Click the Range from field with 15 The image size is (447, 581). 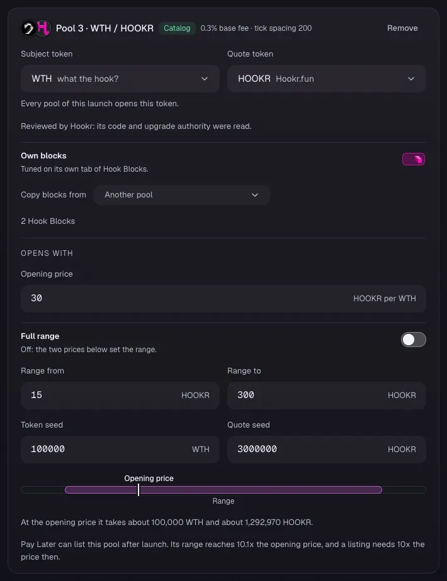[x=120, y=395]
